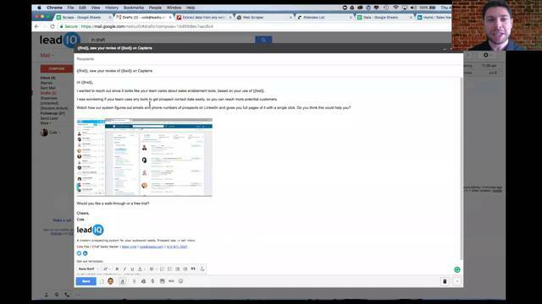The height and width of the screenshot is (304, 542).
Task: Click the Gmail search field
Action: pos(171,40)
